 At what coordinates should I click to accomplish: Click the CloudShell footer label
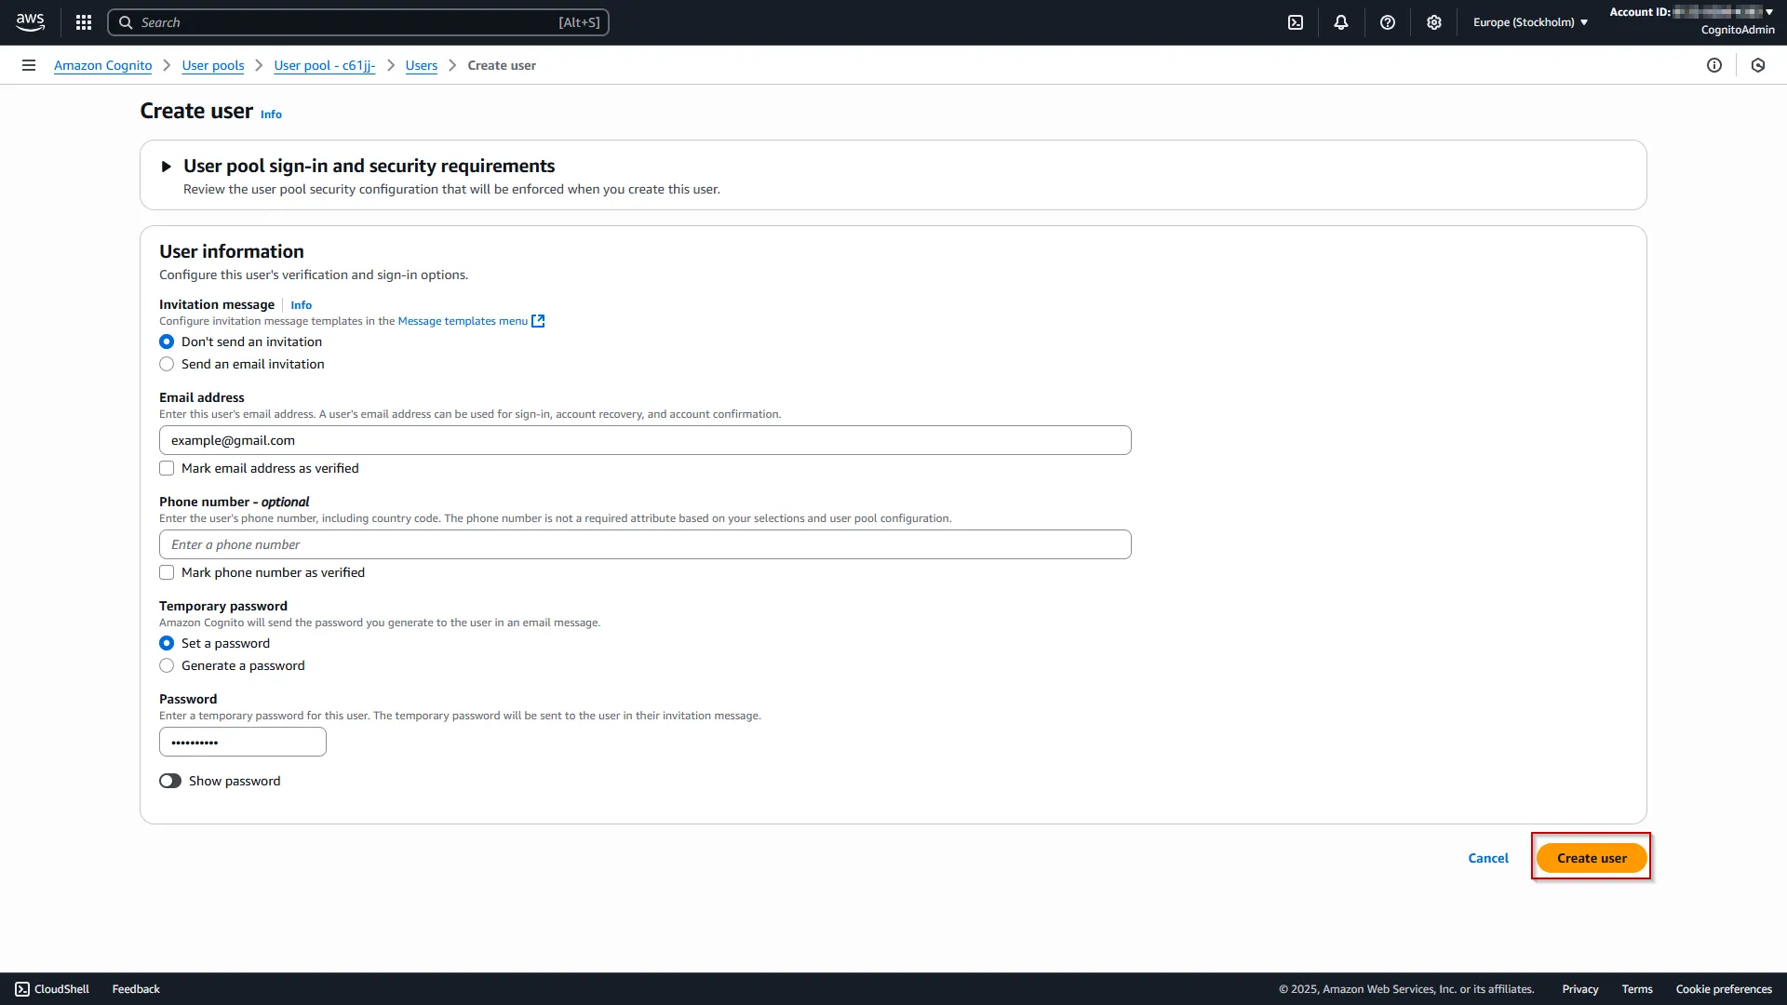(61, 989)
